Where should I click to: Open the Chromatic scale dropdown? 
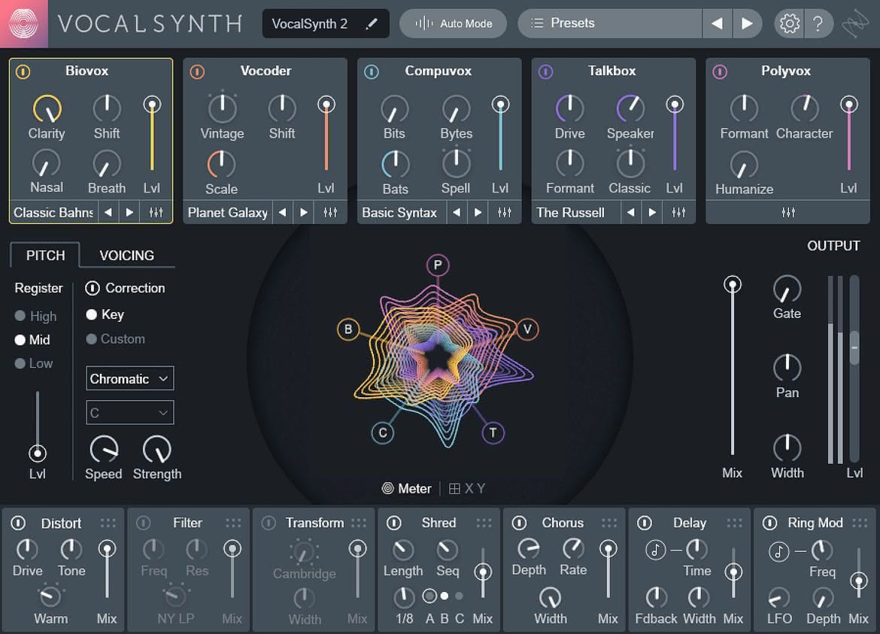coord(129,379)
